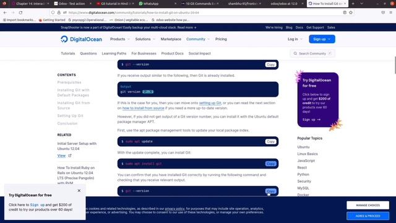
Task: Open the Blog top link
Action: point(289,27)
